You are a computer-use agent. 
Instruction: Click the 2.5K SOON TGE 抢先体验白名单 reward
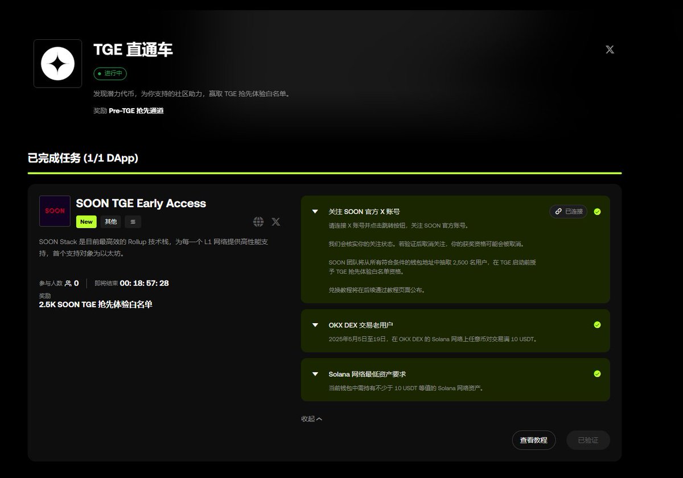click(x=96, y=304)
